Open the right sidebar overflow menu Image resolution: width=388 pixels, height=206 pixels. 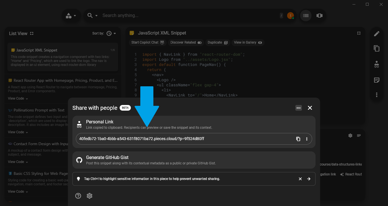[377, 95]
